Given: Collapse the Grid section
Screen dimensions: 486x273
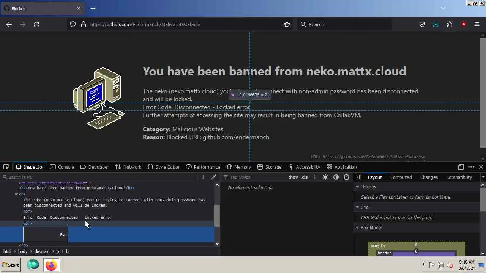Looking at the screenshot, I should [x=357, y=207].
